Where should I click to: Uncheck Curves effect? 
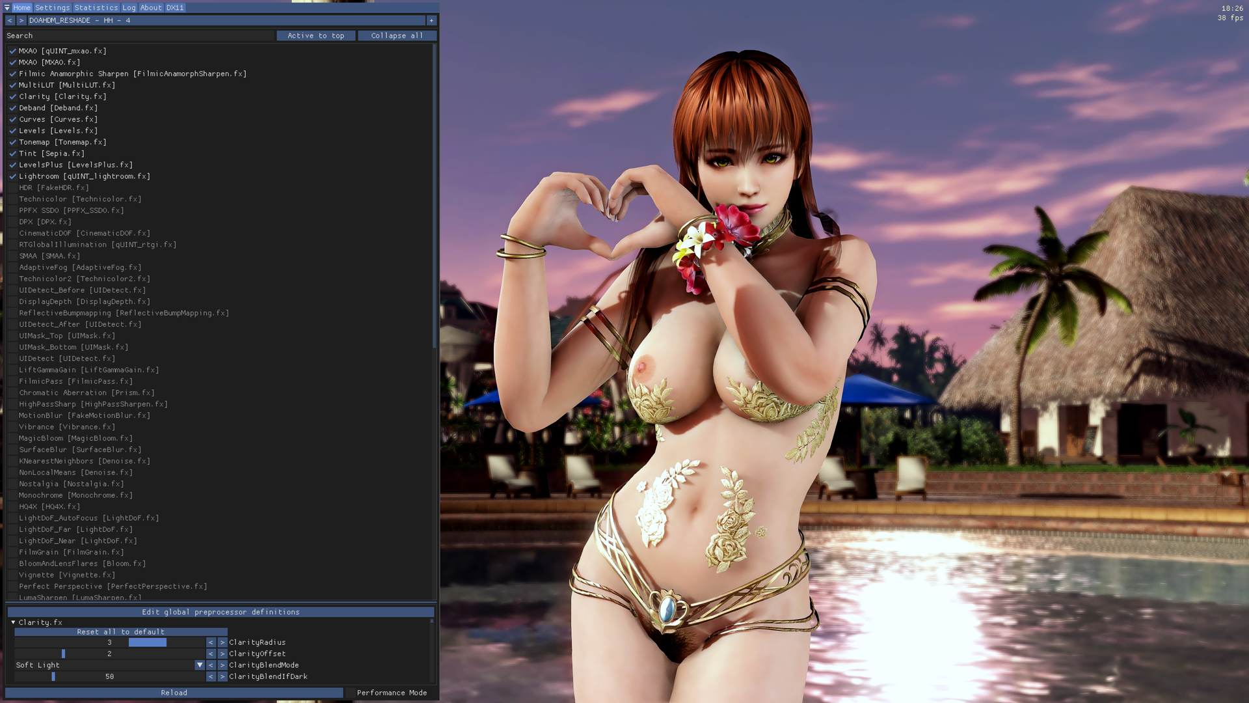pos(12,119)
